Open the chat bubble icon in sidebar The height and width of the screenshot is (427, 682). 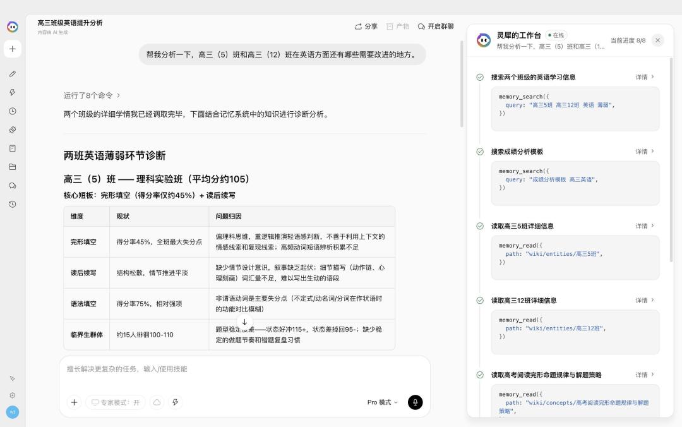(13, 186)
